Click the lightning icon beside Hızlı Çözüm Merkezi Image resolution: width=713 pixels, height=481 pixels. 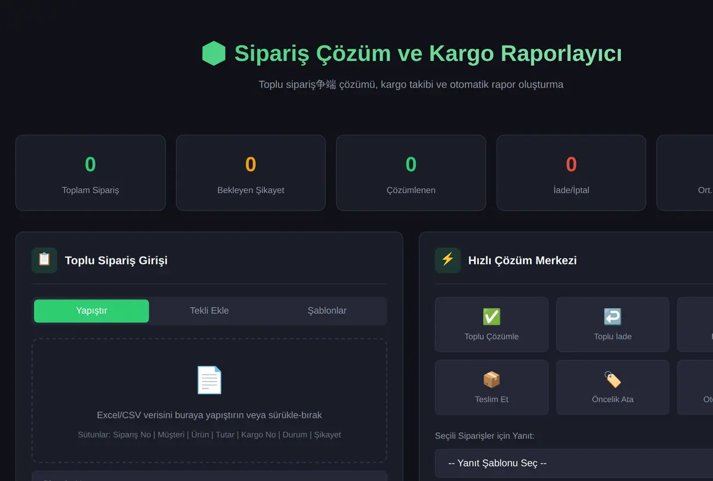[x=447, y=260]
